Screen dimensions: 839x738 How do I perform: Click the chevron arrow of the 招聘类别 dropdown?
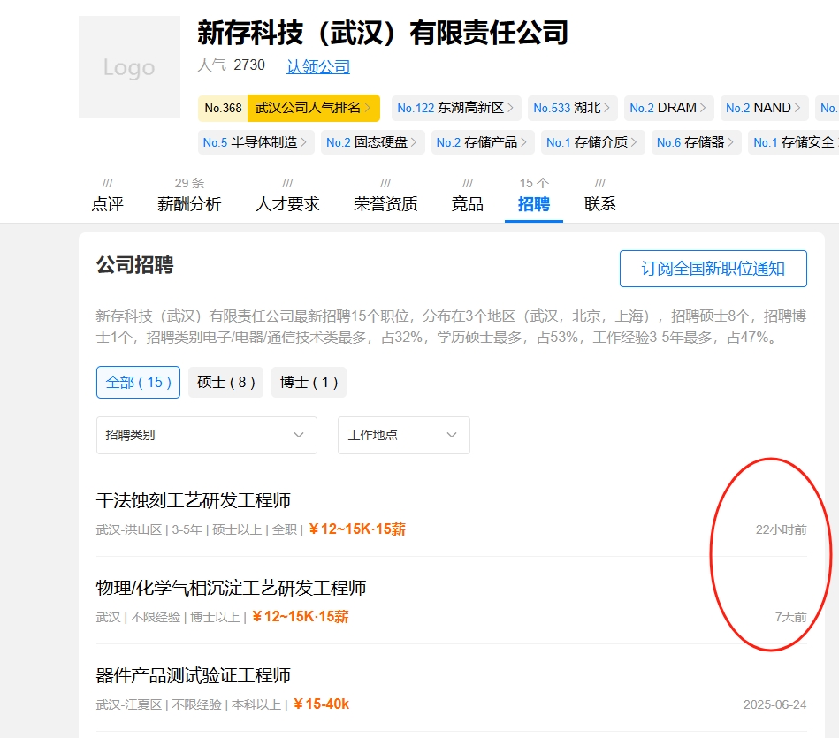(x=299, y=436)
